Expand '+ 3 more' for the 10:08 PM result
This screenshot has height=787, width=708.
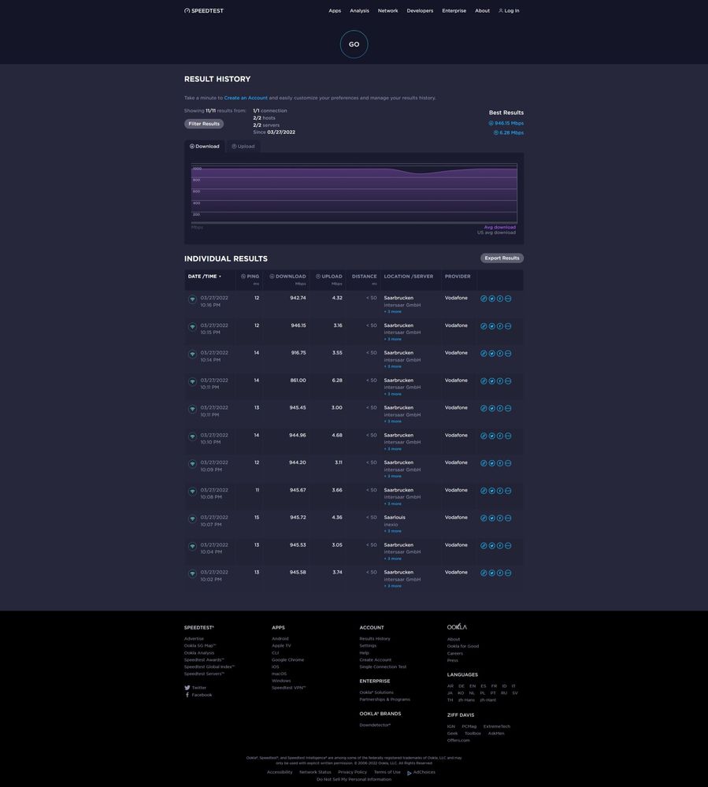point(392,503)
